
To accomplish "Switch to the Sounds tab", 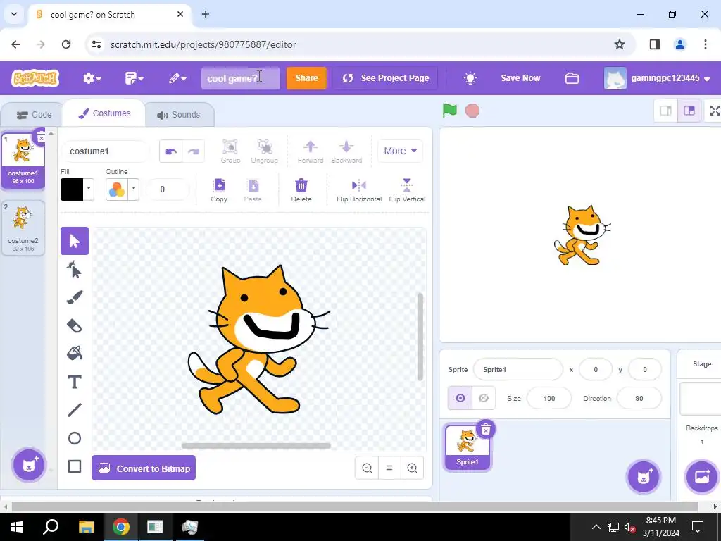I will point(179,115).
